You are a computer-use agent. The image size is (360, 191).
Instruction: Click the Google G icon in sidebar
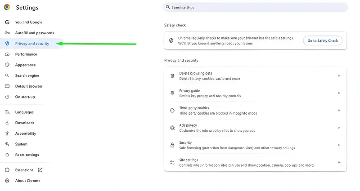pyautogui.click(x=7, y=22)
